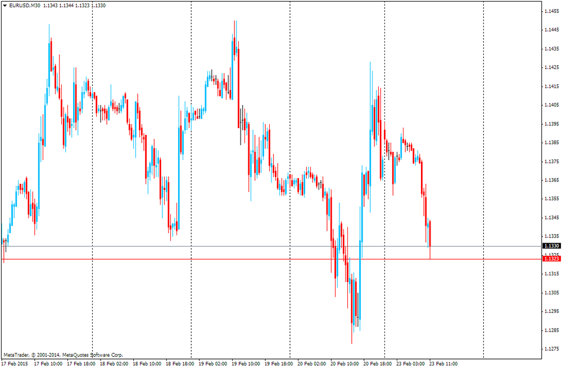Image resolution: width=562 pixels, height=368 pixels.
Task: Click the 19 Feb 18:00 time label
Action: tap(279, 364)
